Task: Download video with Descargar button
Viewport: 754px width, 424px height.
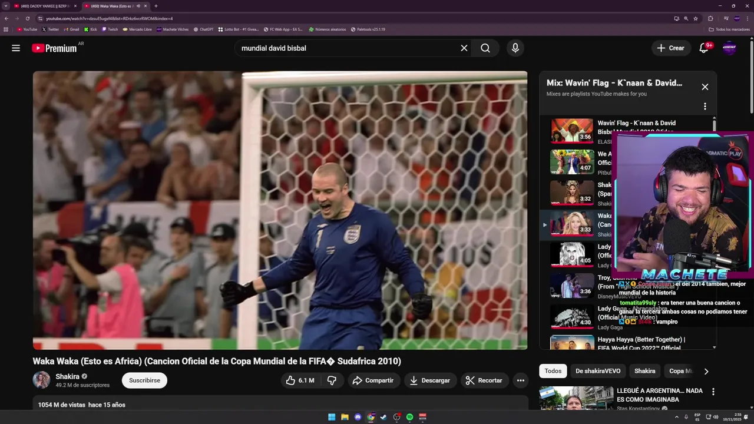Action: point(430,380)
